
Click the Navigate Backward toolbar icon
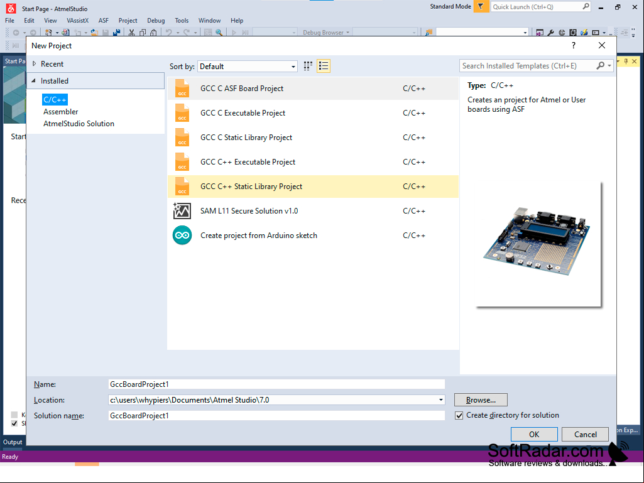click(16, 33)
